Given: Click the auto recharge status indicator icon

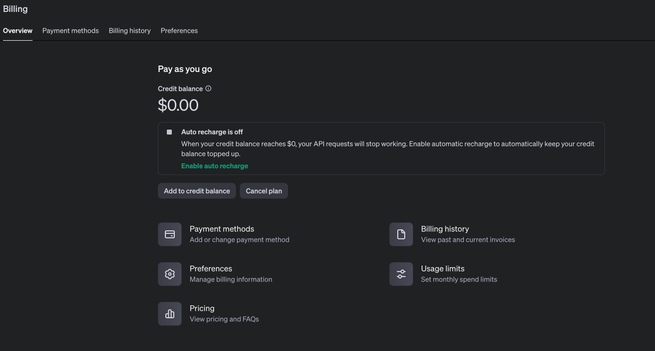Looking at the screenshot, I should click(169, 132).
